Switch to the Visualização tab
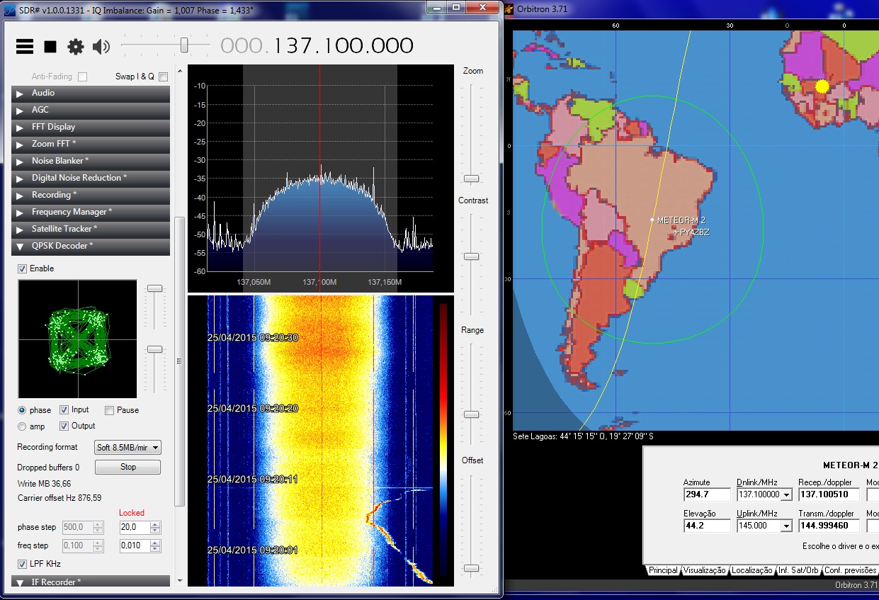The height and width of the screenshot is (600, 879). (x=704, y=570)
